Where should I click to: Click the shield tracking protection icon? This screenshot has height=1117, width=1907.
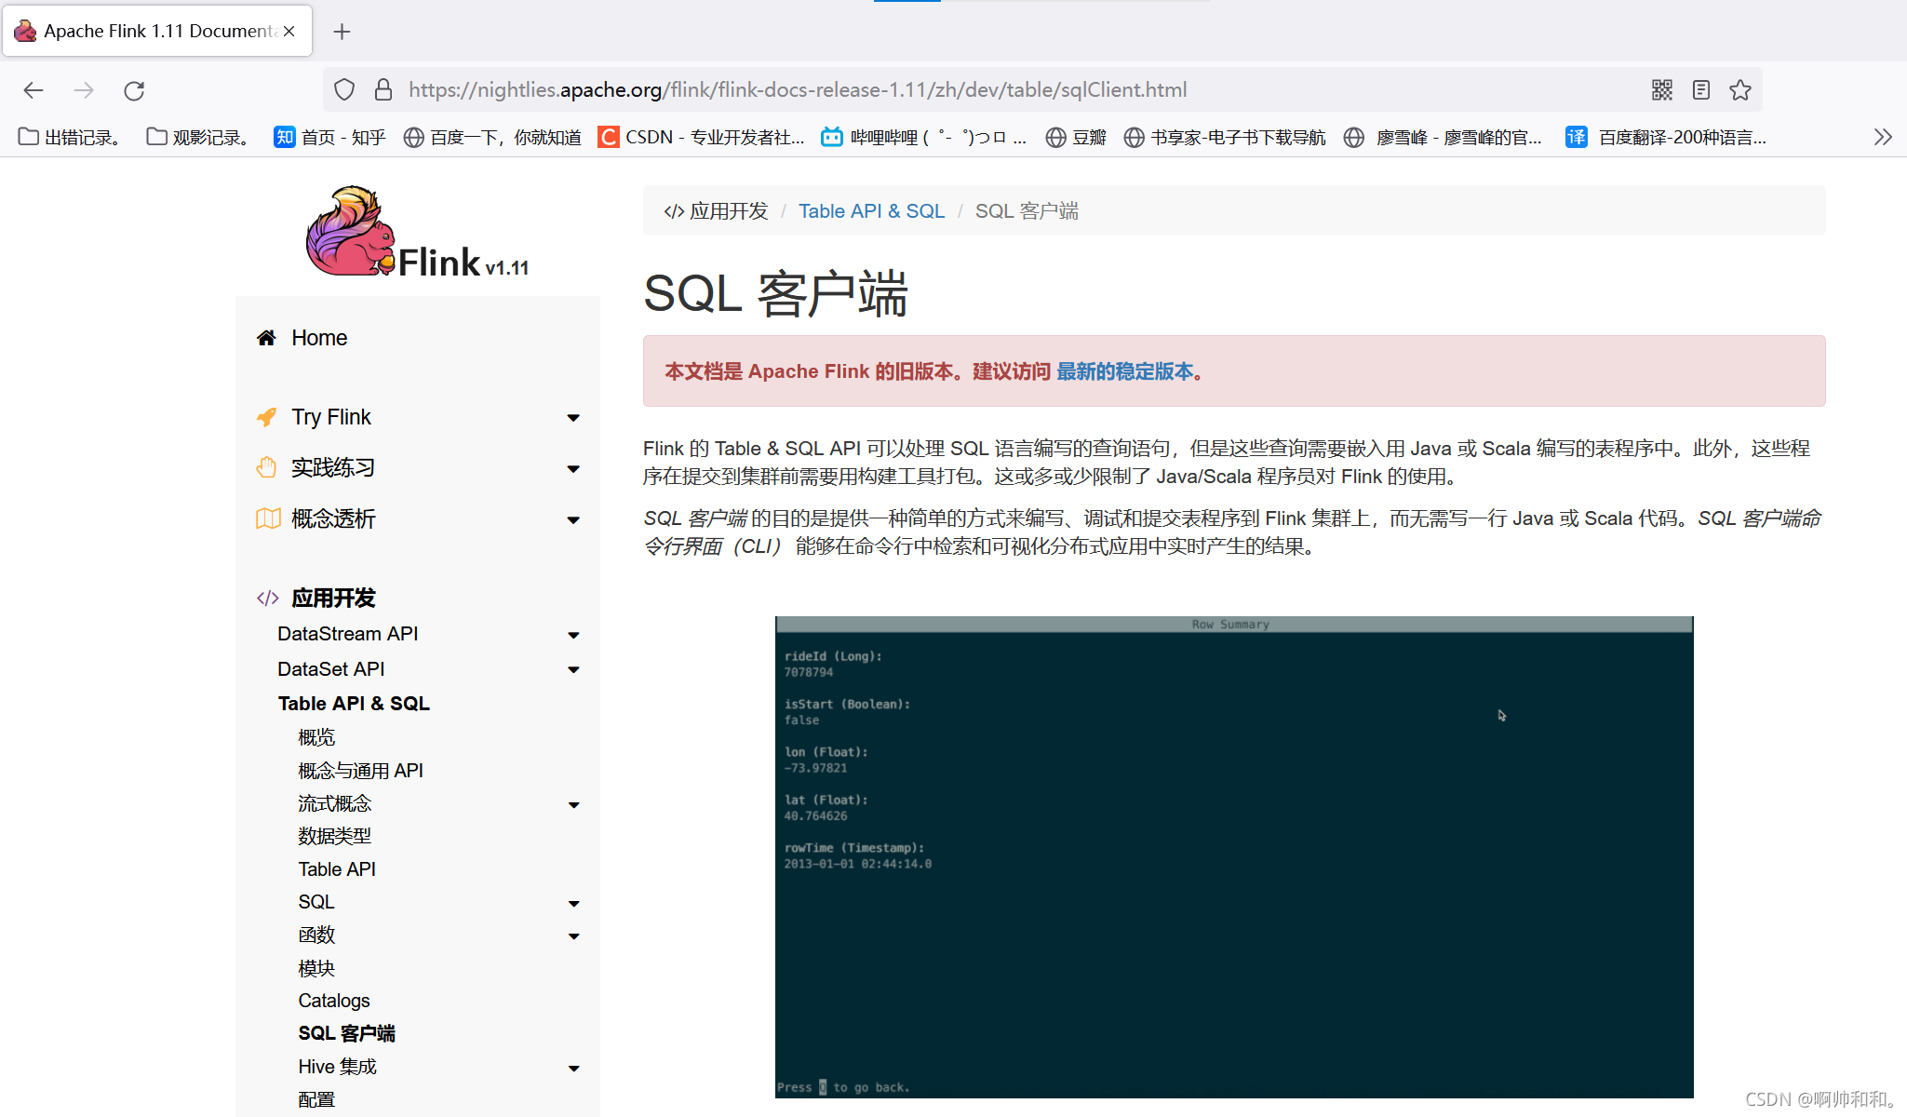click(x=344, y=89)
